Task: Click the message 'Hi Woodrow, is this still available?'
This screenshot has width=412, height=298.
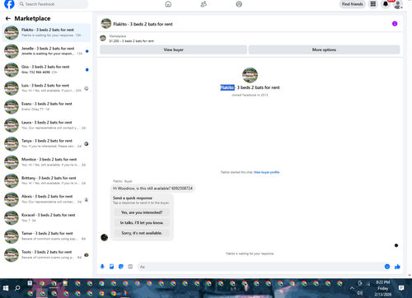Action: click(152, 189)
